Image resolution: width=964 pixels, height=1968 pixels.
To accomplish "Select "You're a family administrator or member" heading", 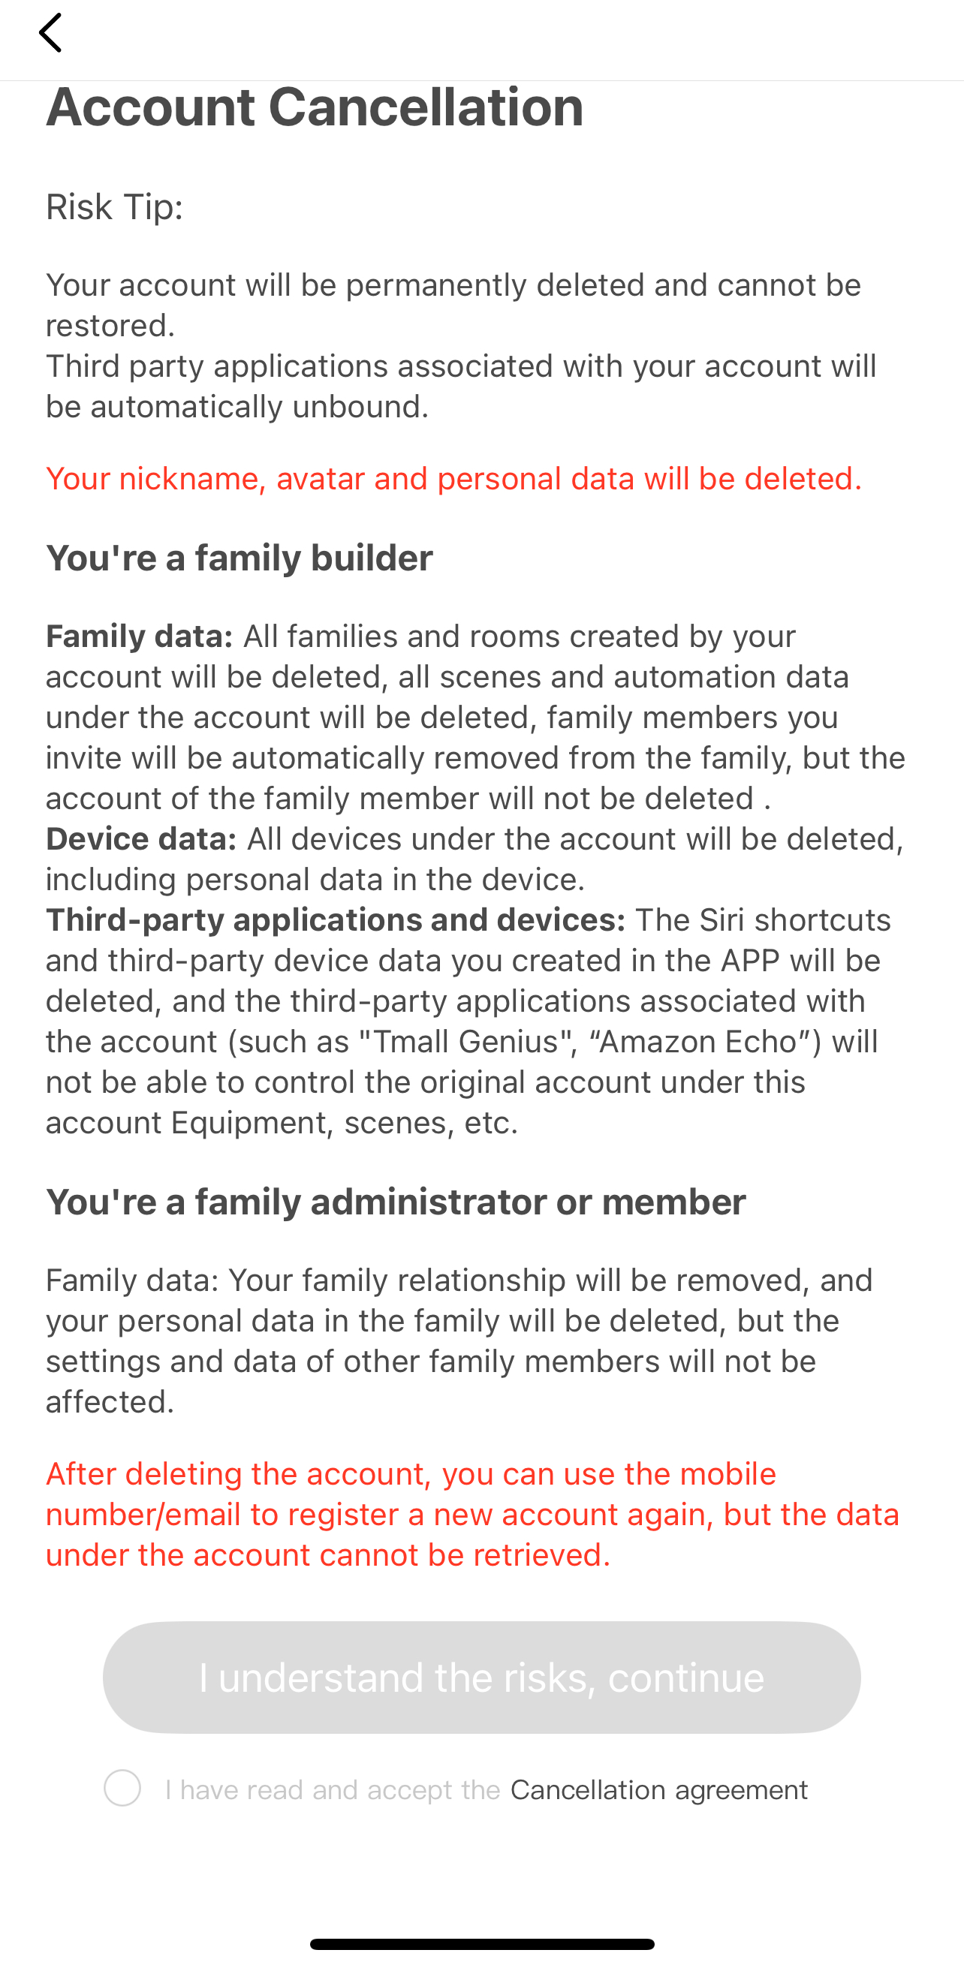I will 395,1202.
